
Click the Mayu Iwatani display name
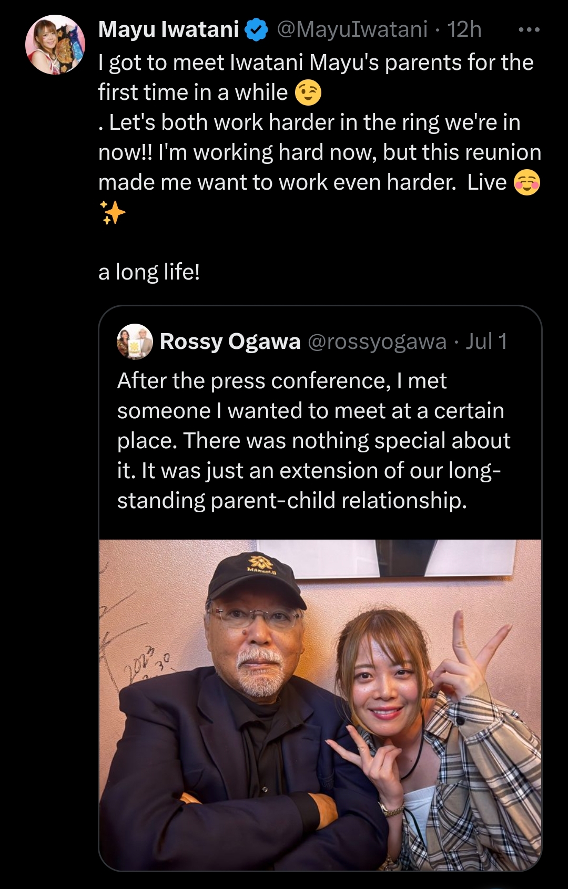tap(168, 29)
